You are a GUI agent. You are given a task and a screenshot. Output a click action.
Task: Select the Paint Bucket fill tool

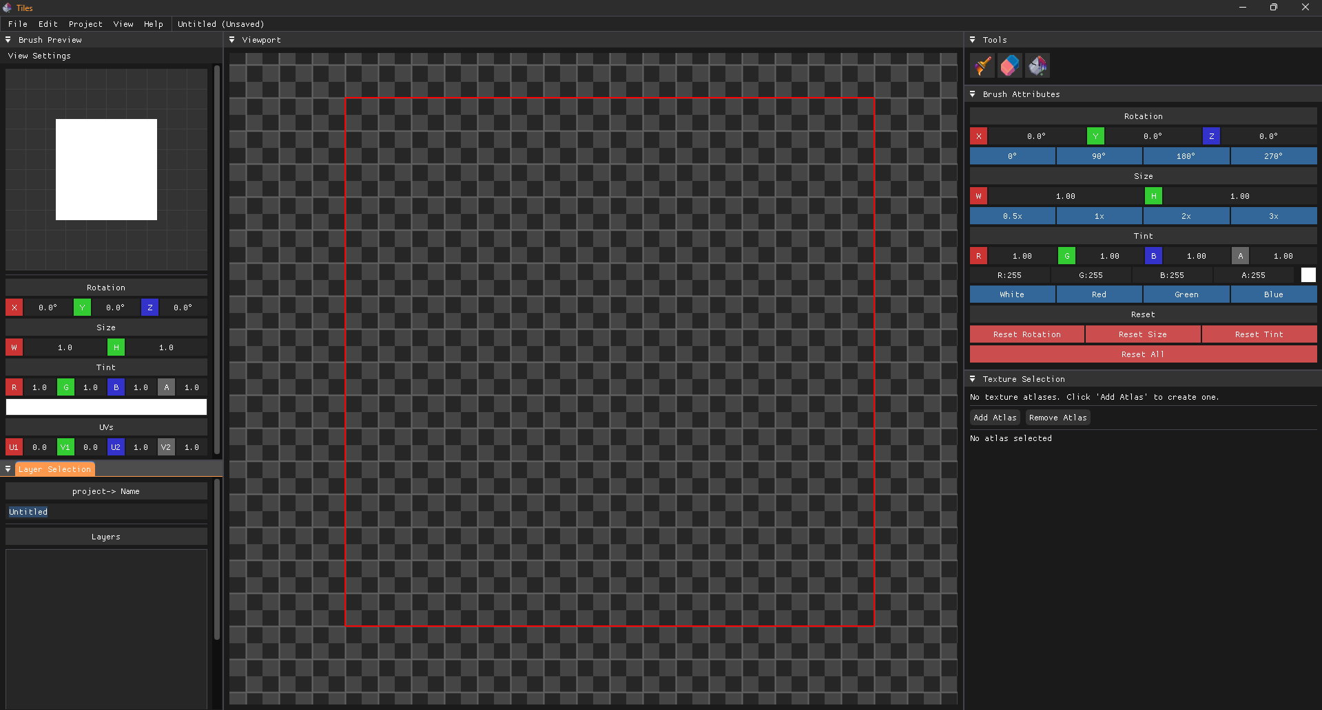coord(1037,65)
